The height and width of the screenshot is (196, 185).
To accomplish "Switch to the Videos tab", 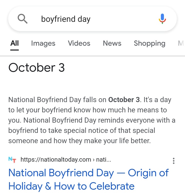I will click(79, 43).
